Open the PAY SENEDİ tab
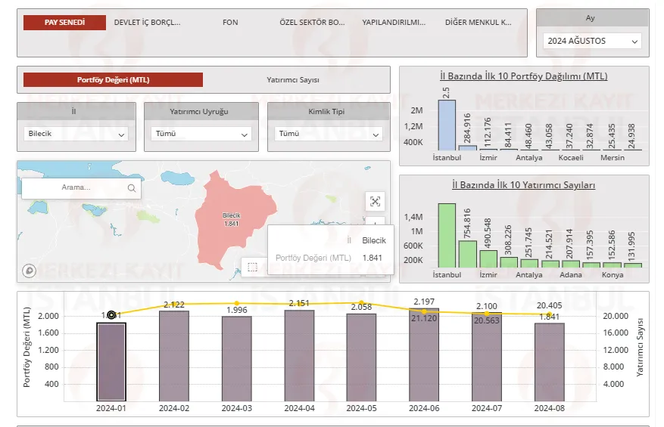 (64, 23)
